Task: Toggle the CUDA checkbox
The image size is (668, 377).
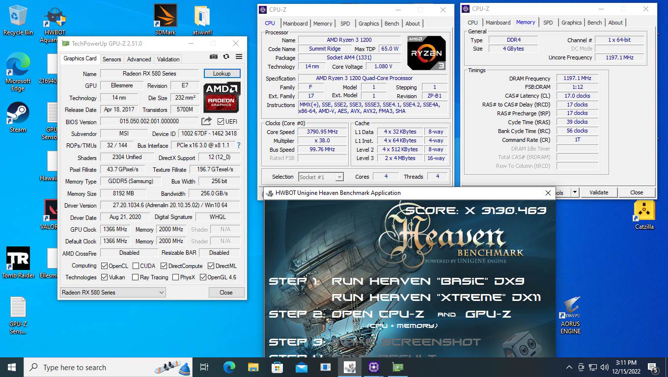Action: pos(135,266)
